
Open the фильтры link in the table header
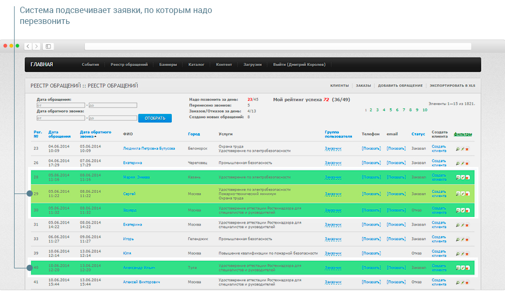(x=463, y=134)
